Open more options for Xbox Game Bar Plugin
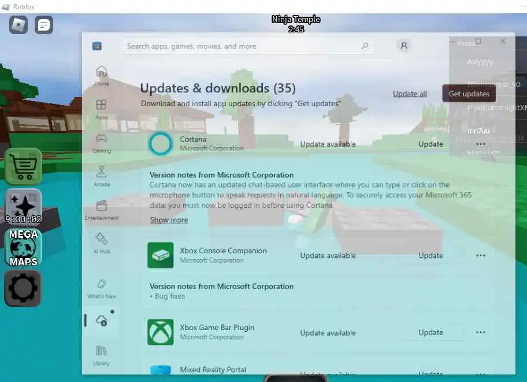Screen dimensions: 527x382 481,332
